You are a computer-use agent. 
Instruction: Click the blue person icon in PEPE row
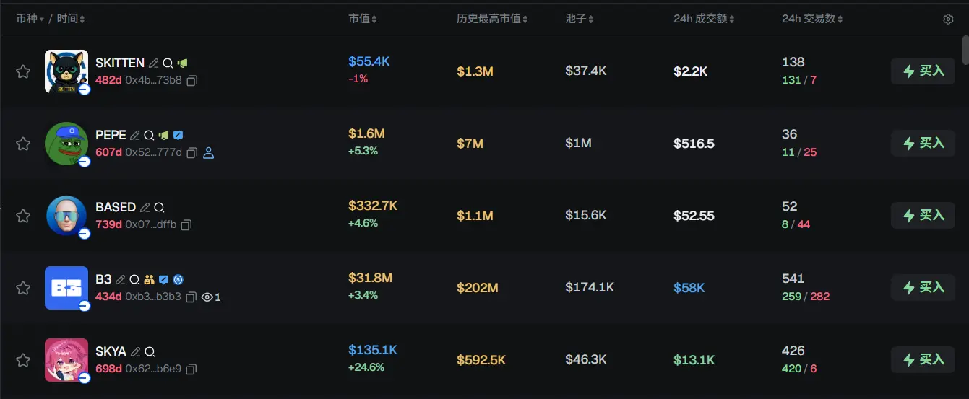tap(209, 153)
